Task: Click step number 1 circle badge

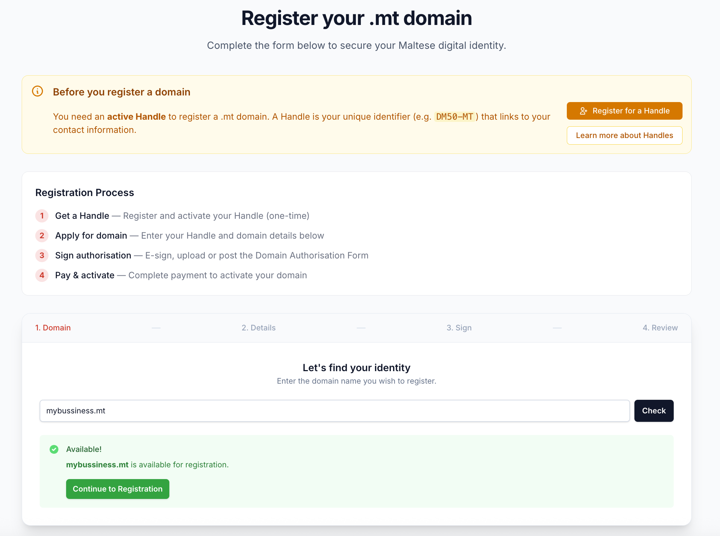Action: pos(42,216)
